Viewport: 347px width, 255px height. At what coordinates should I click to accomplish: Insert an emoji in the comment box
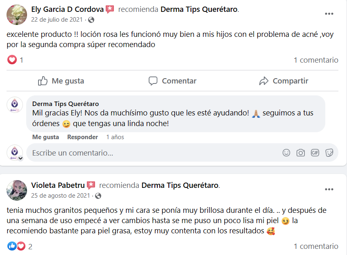coord(286,153)
